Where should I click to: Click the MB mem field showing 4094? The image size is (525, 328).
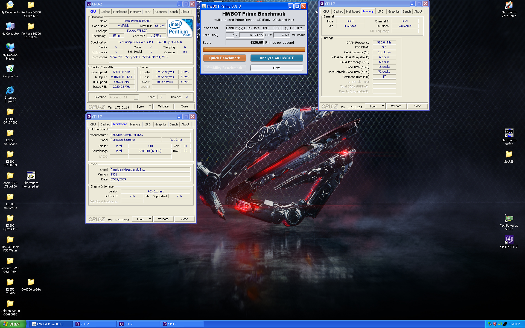point(282,35)
